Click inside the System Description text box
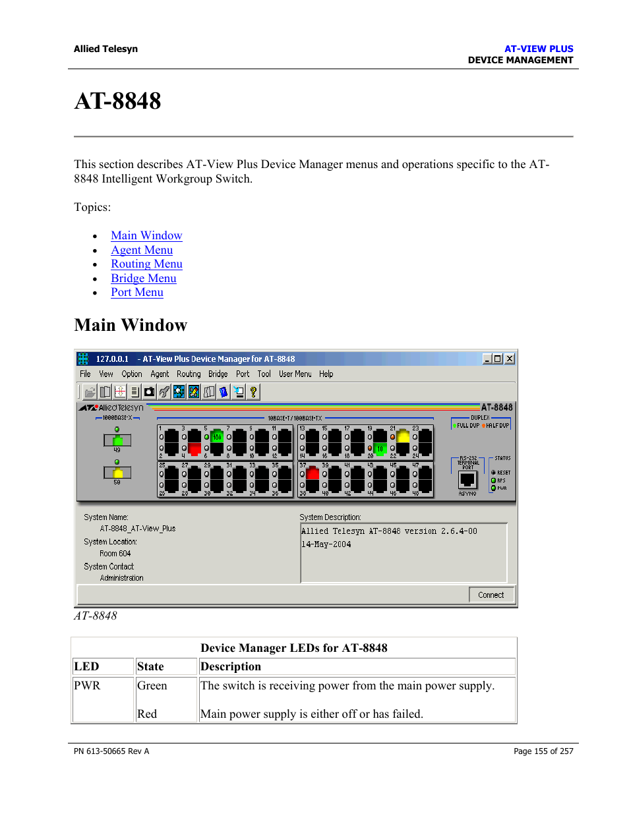This screenshot has height=814, width=629. point(404,553)
